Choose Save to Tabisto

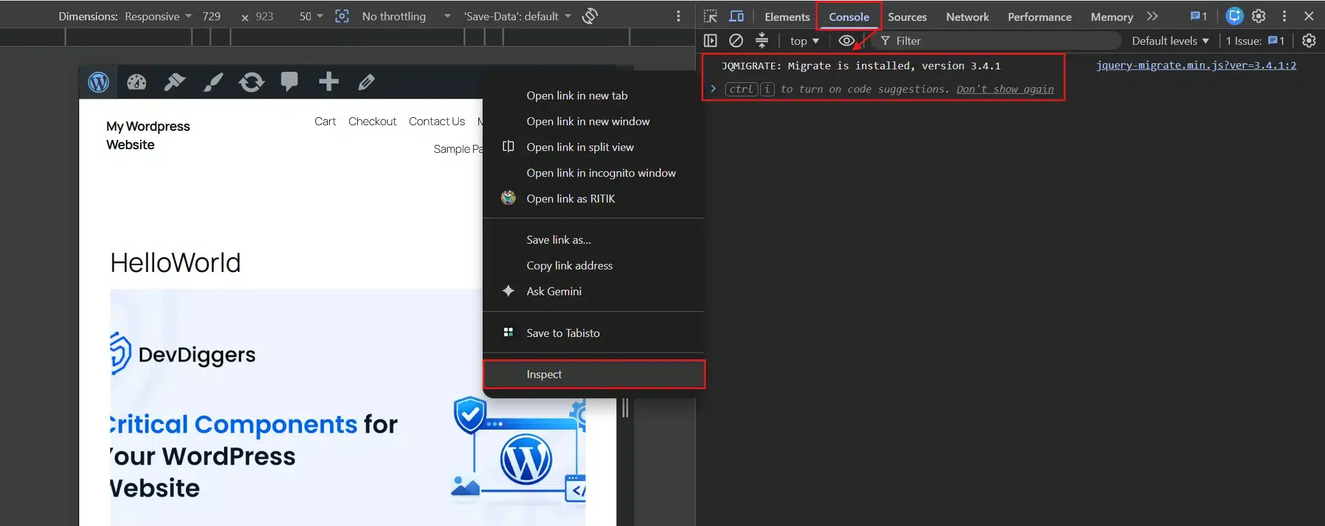click(593, 333)
